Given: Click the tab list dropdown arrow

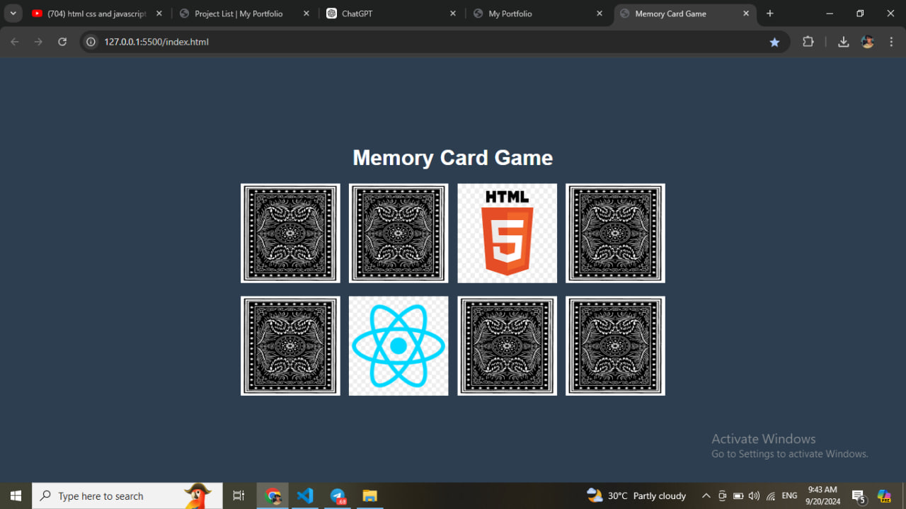Looking at the screenshot, I should [13, 13].
